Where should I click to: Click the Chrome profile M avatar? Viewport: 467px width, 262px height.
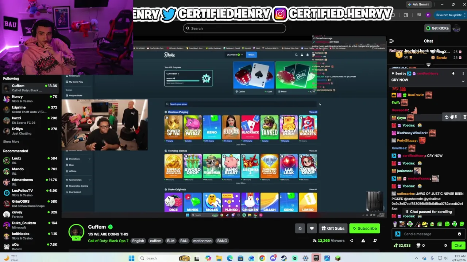pyautogui.click(x=428, y=15)
